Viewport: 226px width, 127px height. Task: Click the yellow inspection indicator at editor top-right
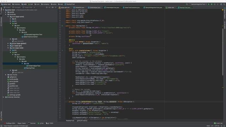[x=222, y=10]
